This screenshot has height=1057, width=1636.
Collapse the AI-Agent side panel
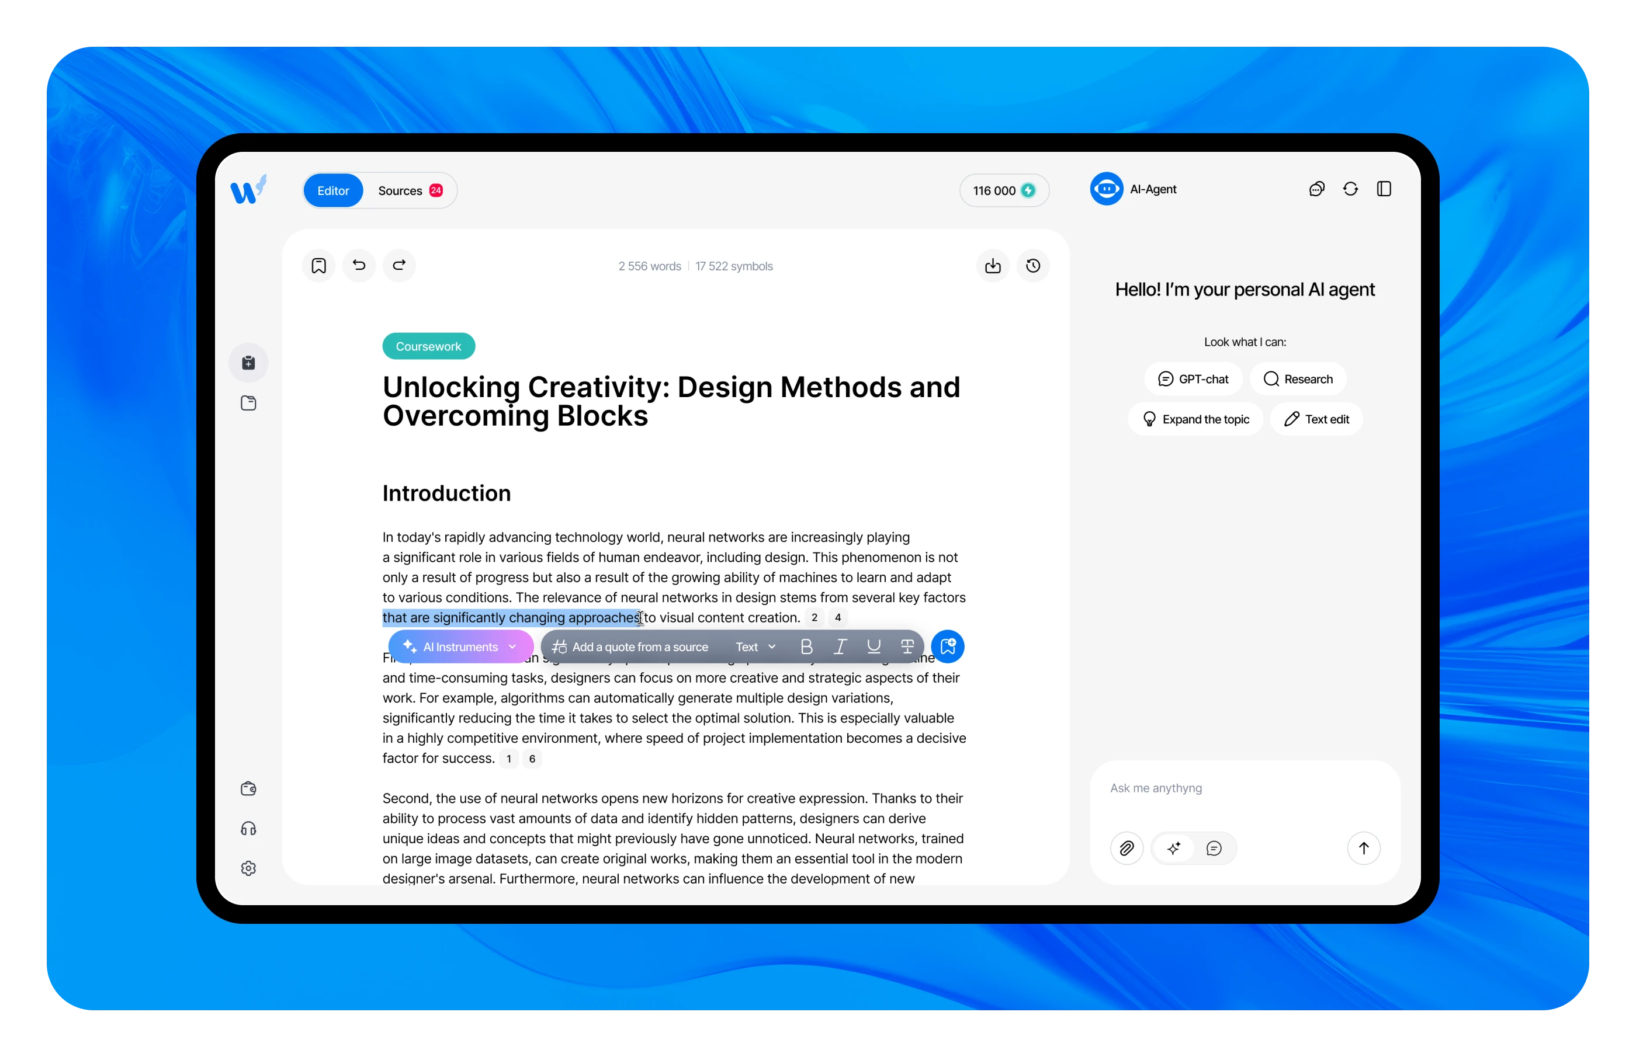click(1384, 189)
